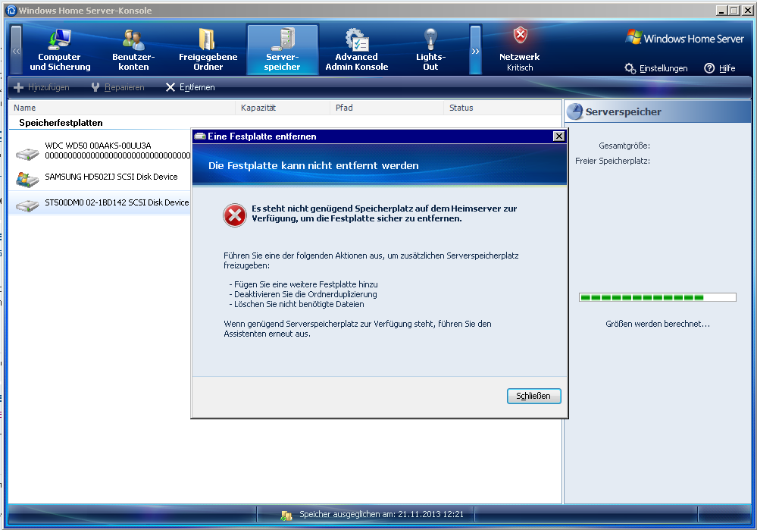This screenshot has height=530, width=757.
Task: Open the critical Netzwerk status shield
Action: tap(520, 36)
